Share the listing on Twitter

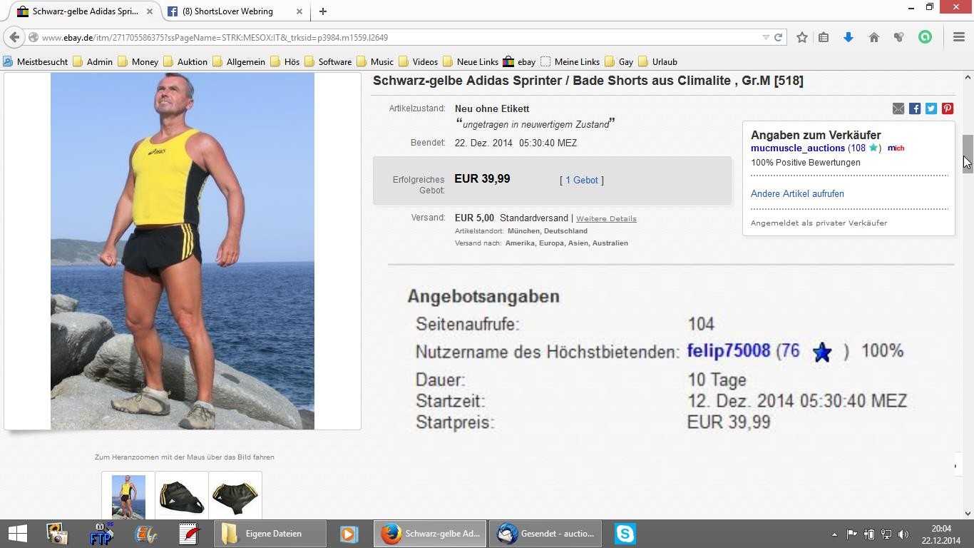pyautogui.click(x=931, y=108)
